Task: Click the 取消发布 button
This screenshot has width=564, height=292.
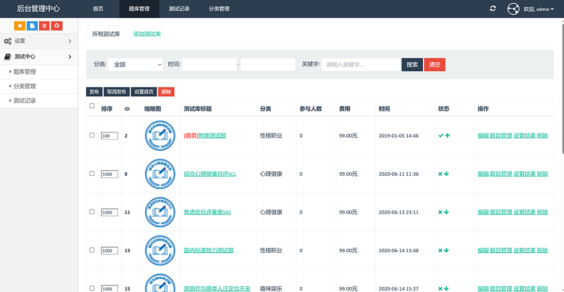Action: click(117, 92)
